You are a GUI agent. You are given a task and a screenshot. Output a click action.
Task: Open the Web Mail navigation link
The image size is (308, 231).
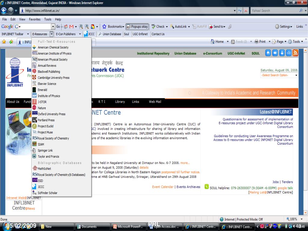pos(155,102)
